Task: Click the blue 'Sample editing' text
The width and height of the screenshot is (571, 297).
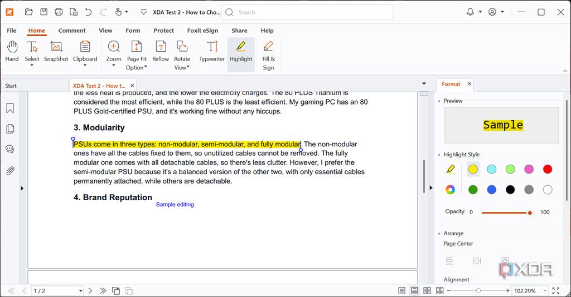Action: pos(175,205)
